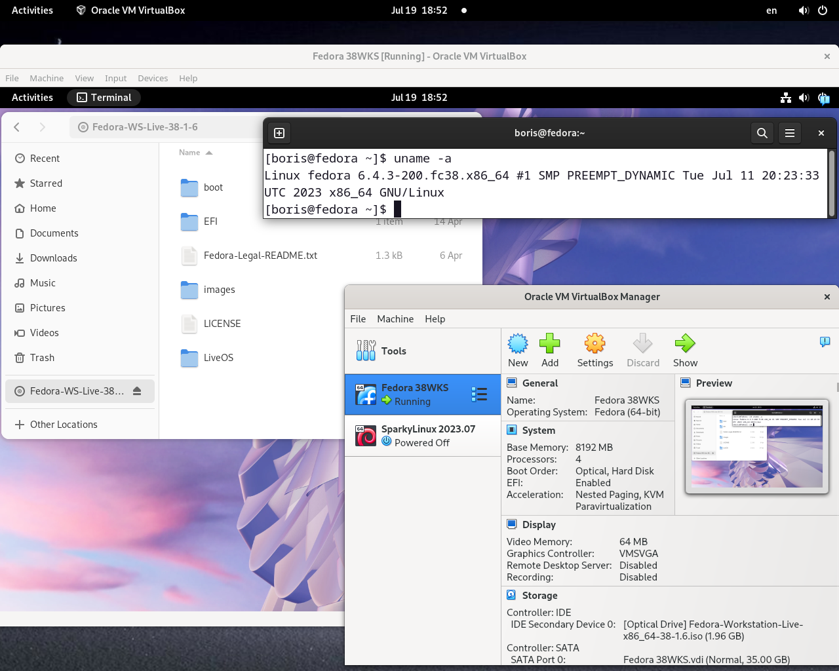839x671 pixels.
Task: Click the Storage section icon
Action: pos(511,595)
